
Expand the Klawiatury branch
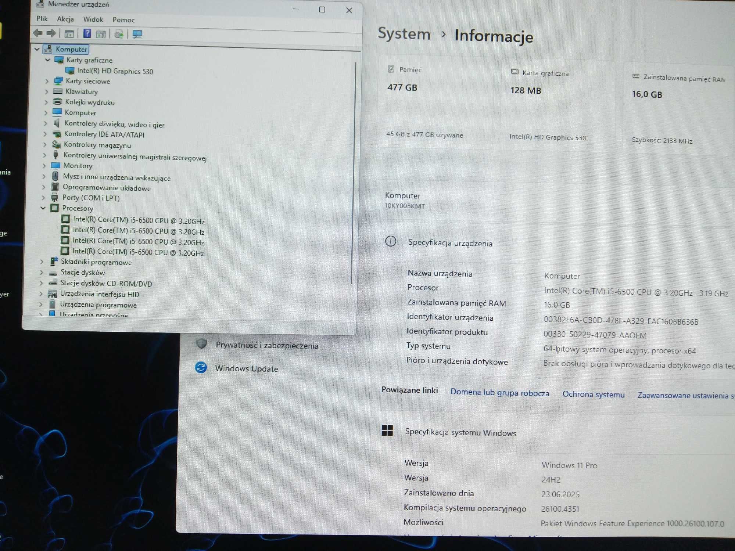[x=46, y=91]
